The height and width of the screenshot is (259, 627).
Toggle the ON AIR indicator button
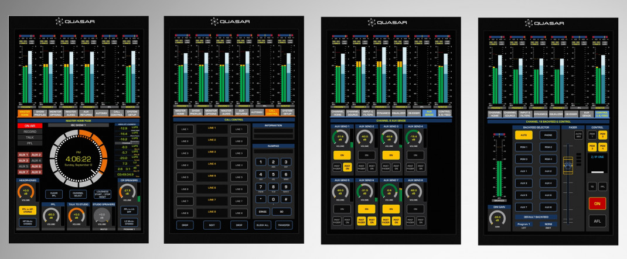(29, 126)
